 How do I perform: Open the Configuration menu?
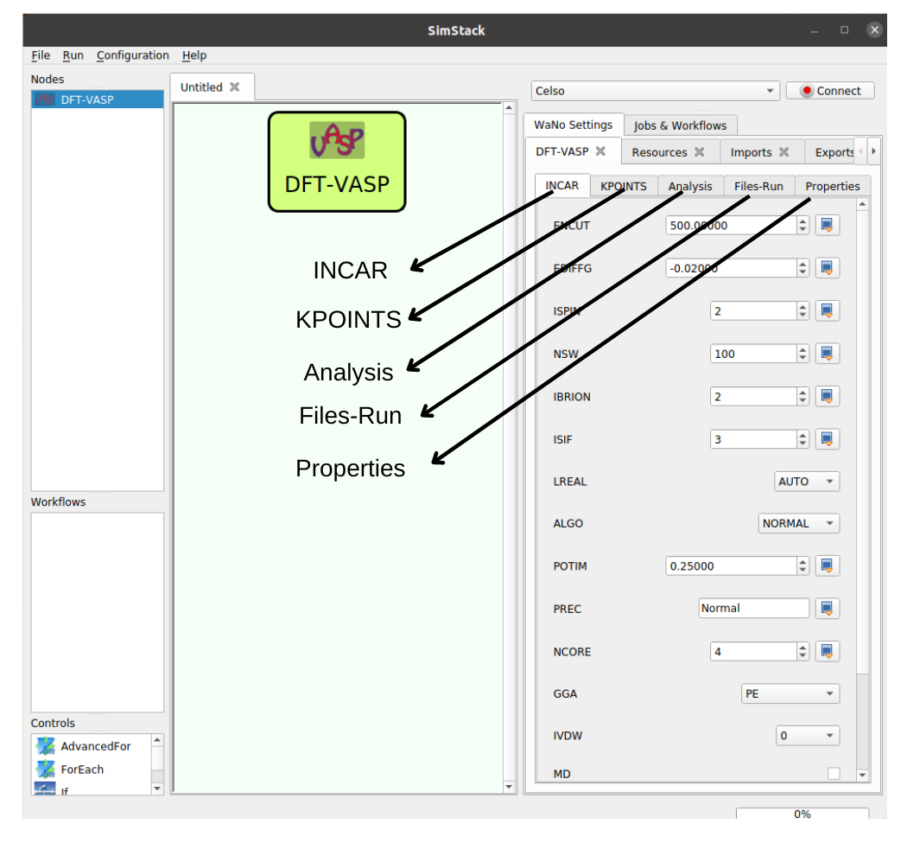pos(132,55)
